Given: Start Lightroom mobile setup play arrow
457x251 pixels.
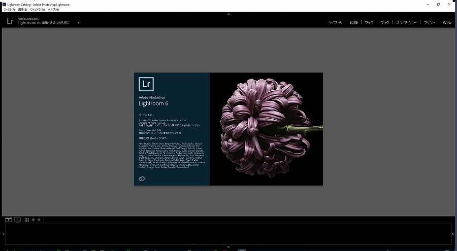Looking at the screenshot, I should [79, 23].
